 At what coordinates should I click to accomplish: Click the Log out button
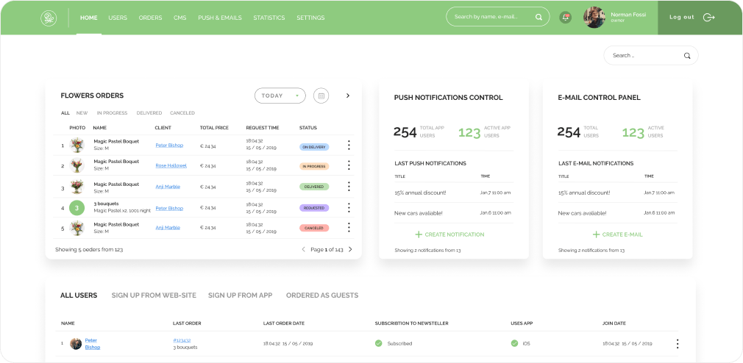click(x=692, y=18)
